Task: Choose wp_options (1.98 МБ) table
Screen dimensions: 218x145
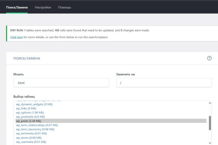Action: [30, 113]
